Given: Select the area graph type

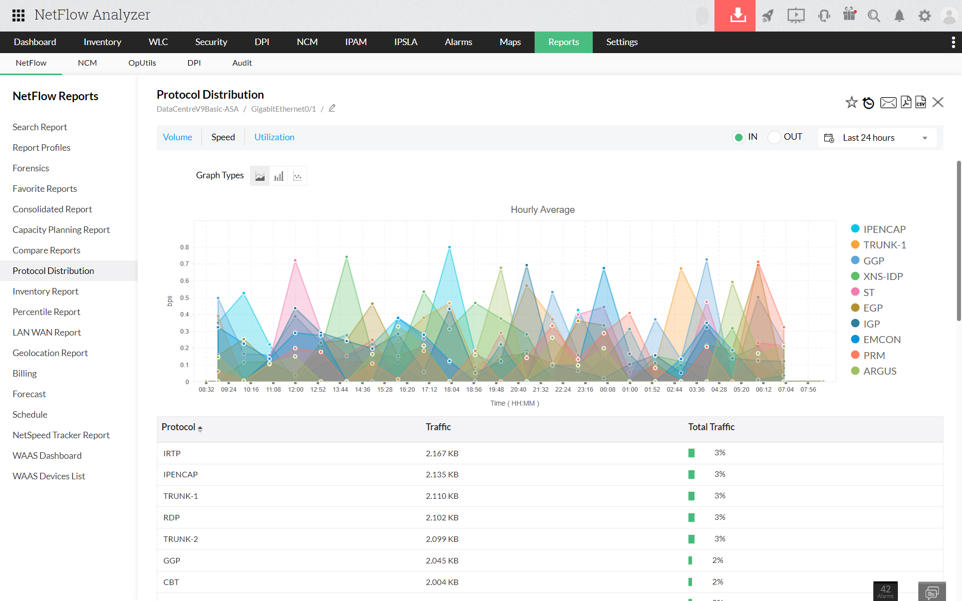Looking at the screenshot, I should (x=260, y=175).
